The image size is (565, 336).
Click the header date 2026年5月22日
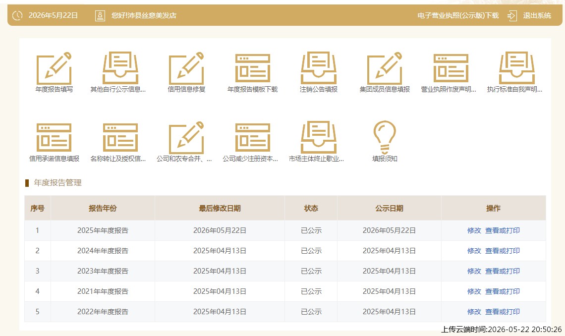(53, 15)
